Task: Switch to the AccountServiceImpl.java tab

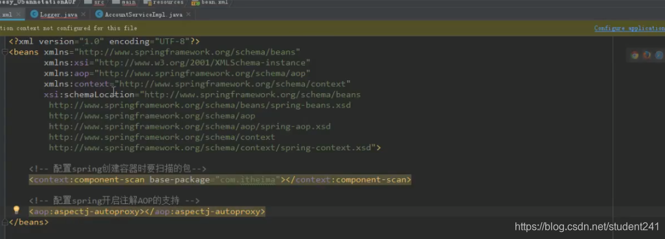Action: 144,14
